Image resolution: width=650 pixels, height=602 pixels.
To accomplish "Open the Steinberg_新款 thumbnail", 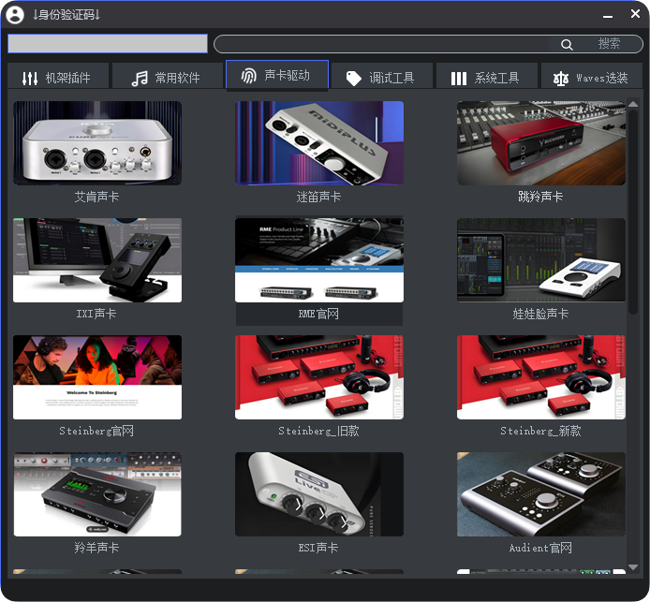I will pos(541,377).
